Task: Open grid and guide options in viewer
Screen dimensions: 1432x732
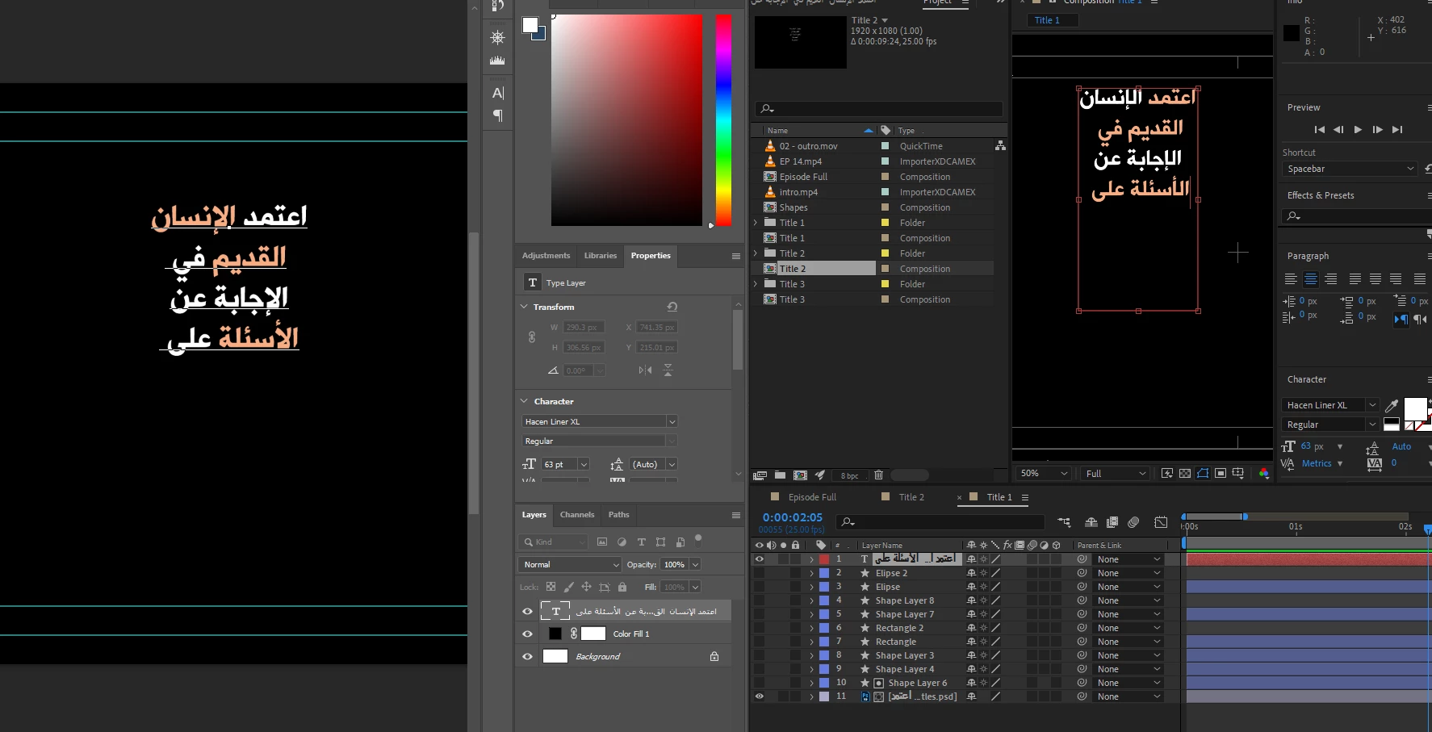Action: 1238,474
